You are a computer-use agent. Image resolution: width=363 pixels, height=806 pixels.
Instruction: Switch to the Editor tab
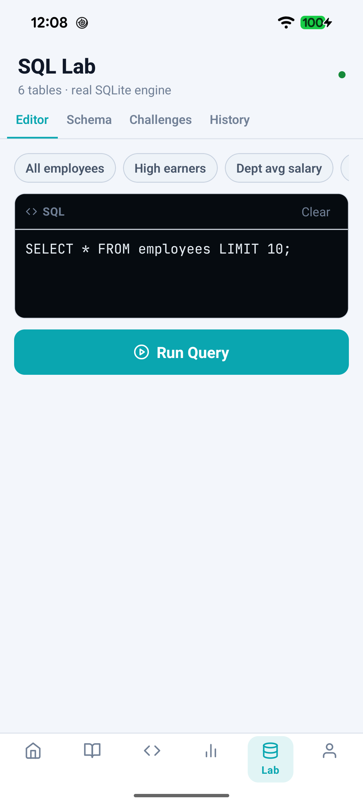click(x=32, y=120)
